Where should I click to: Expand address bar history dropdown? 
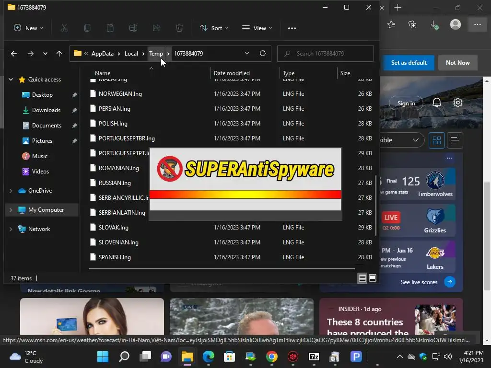click(247, 53)
